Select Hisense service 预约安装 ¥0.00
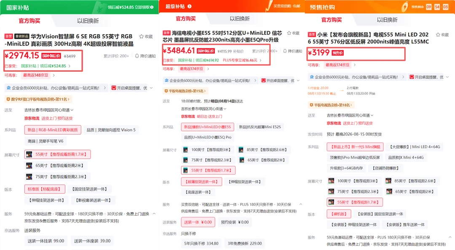The width and height of the screenshot is (455, 250). (235, 222)
